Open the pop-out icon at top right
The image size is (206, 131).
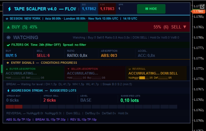click(x=202, y=7)
